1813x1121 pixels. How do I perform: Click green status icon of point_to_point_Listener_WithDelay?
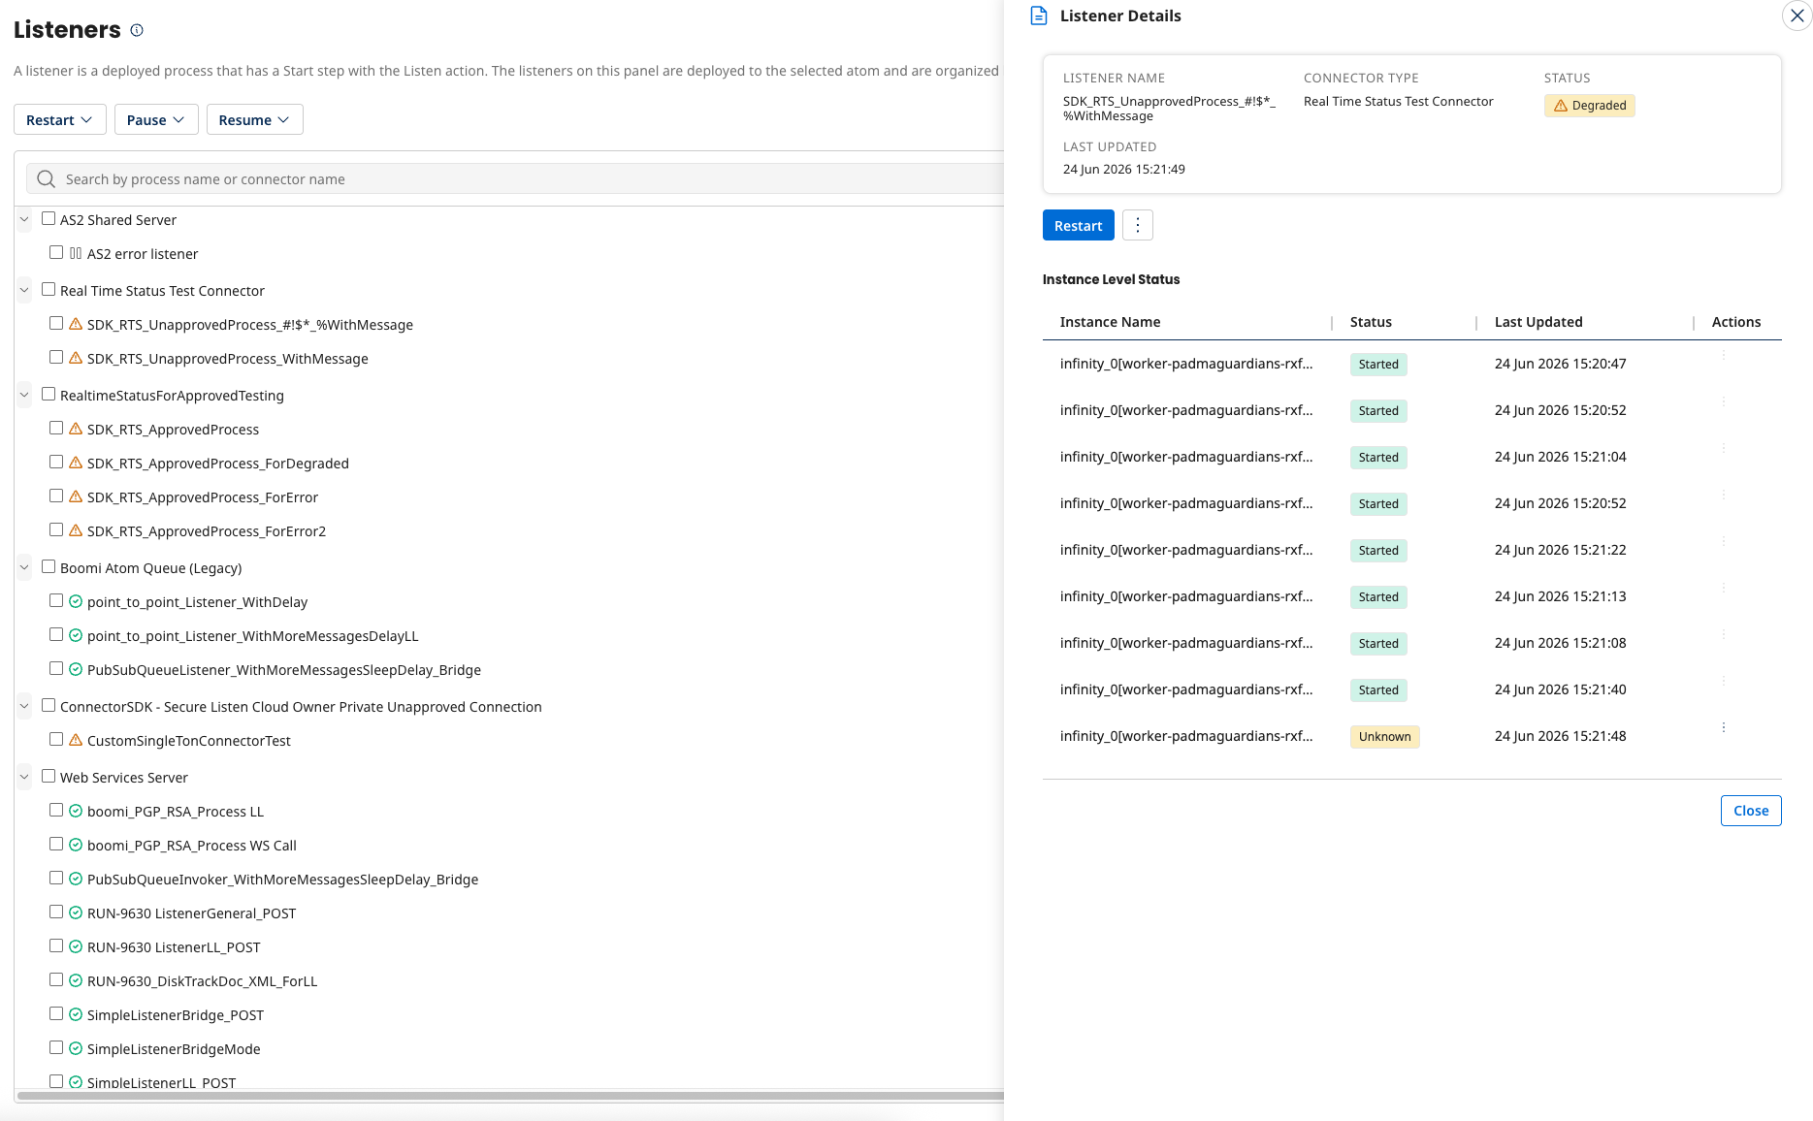(x=76, y=601)
